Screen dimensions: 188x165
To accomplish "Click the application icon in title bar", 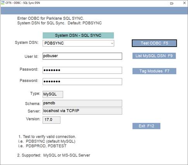I will 3,3.
